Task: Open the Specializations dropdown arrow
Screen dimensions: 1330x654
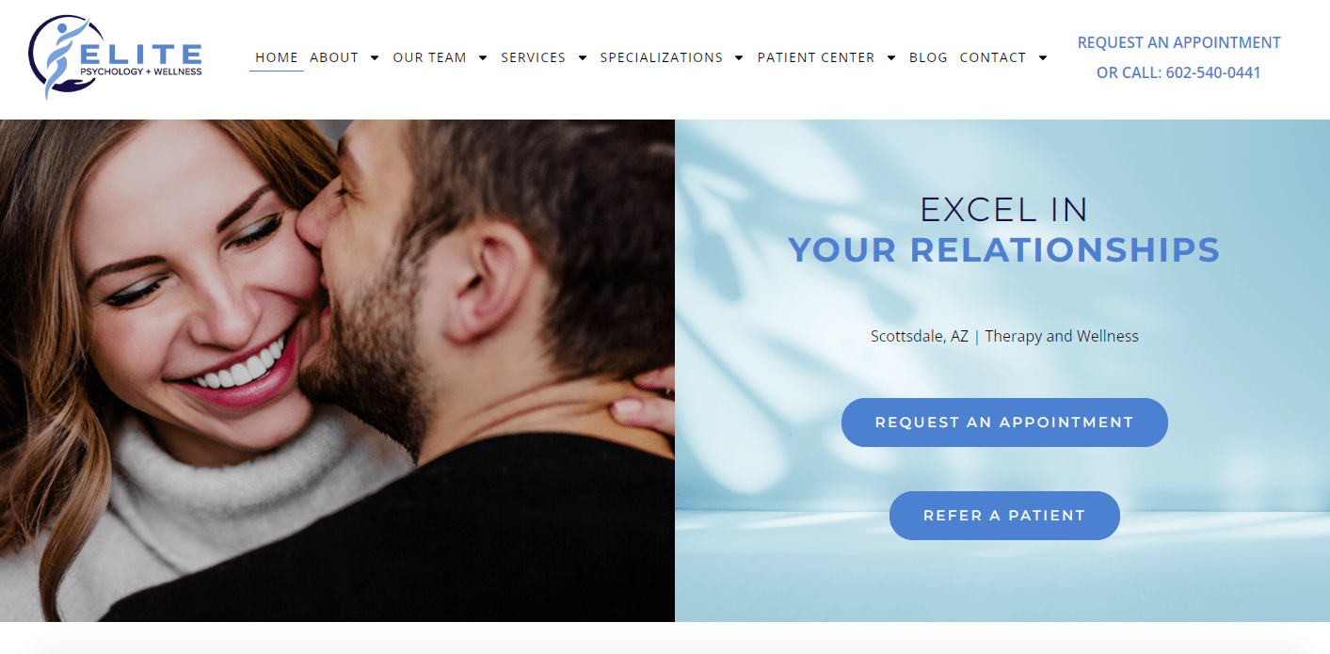Action: [740, 57]
